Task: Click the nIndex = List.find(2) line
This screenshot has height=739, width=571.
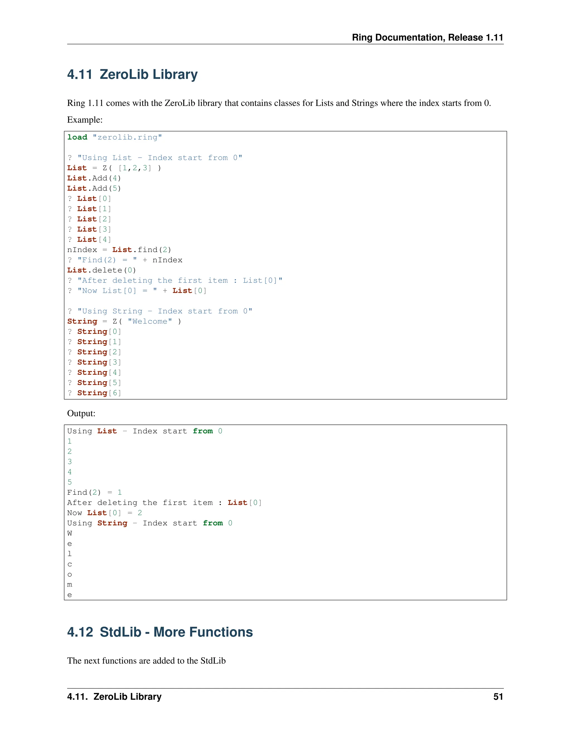Action: click(119, 250)
